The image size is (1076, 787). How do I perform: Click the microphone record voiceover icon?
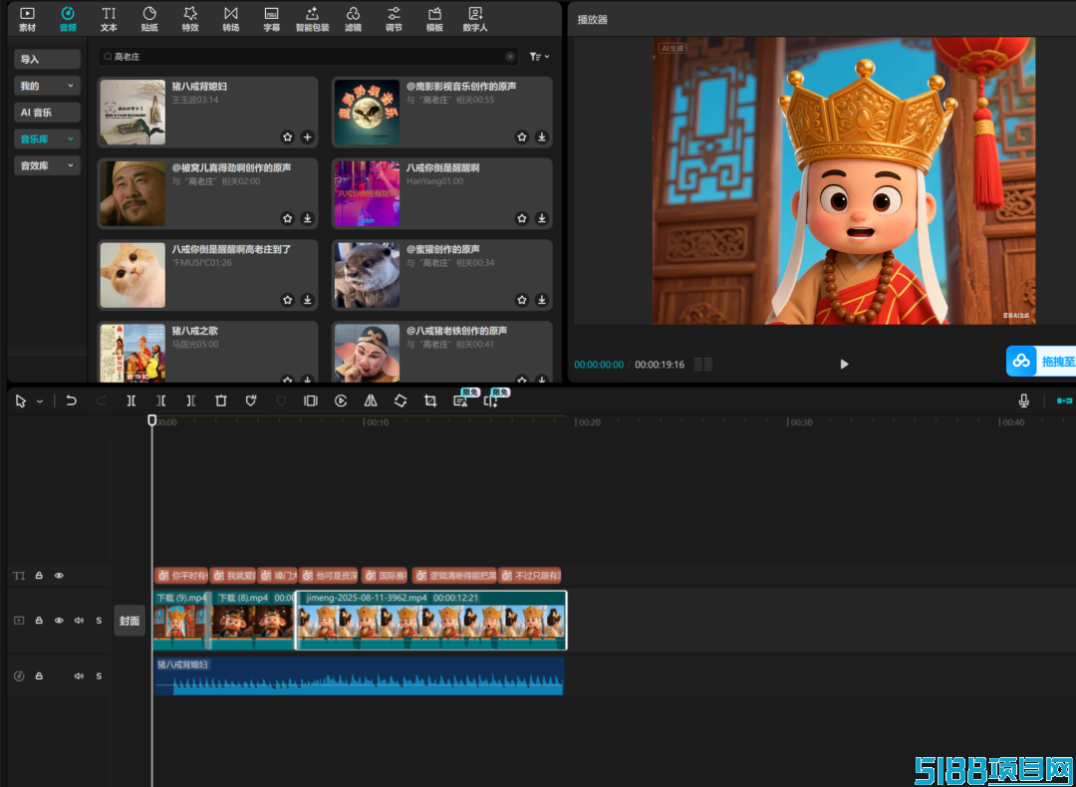(x=1024, y=400)
